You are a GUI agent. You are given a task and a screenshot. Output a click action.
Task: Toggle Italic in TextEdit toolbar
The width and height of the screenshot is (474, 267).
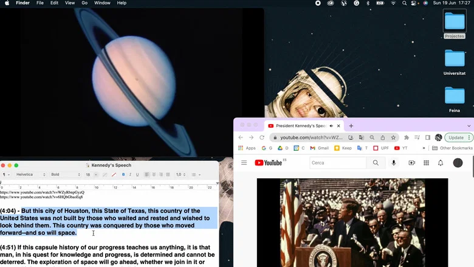(x=130, y=175)
